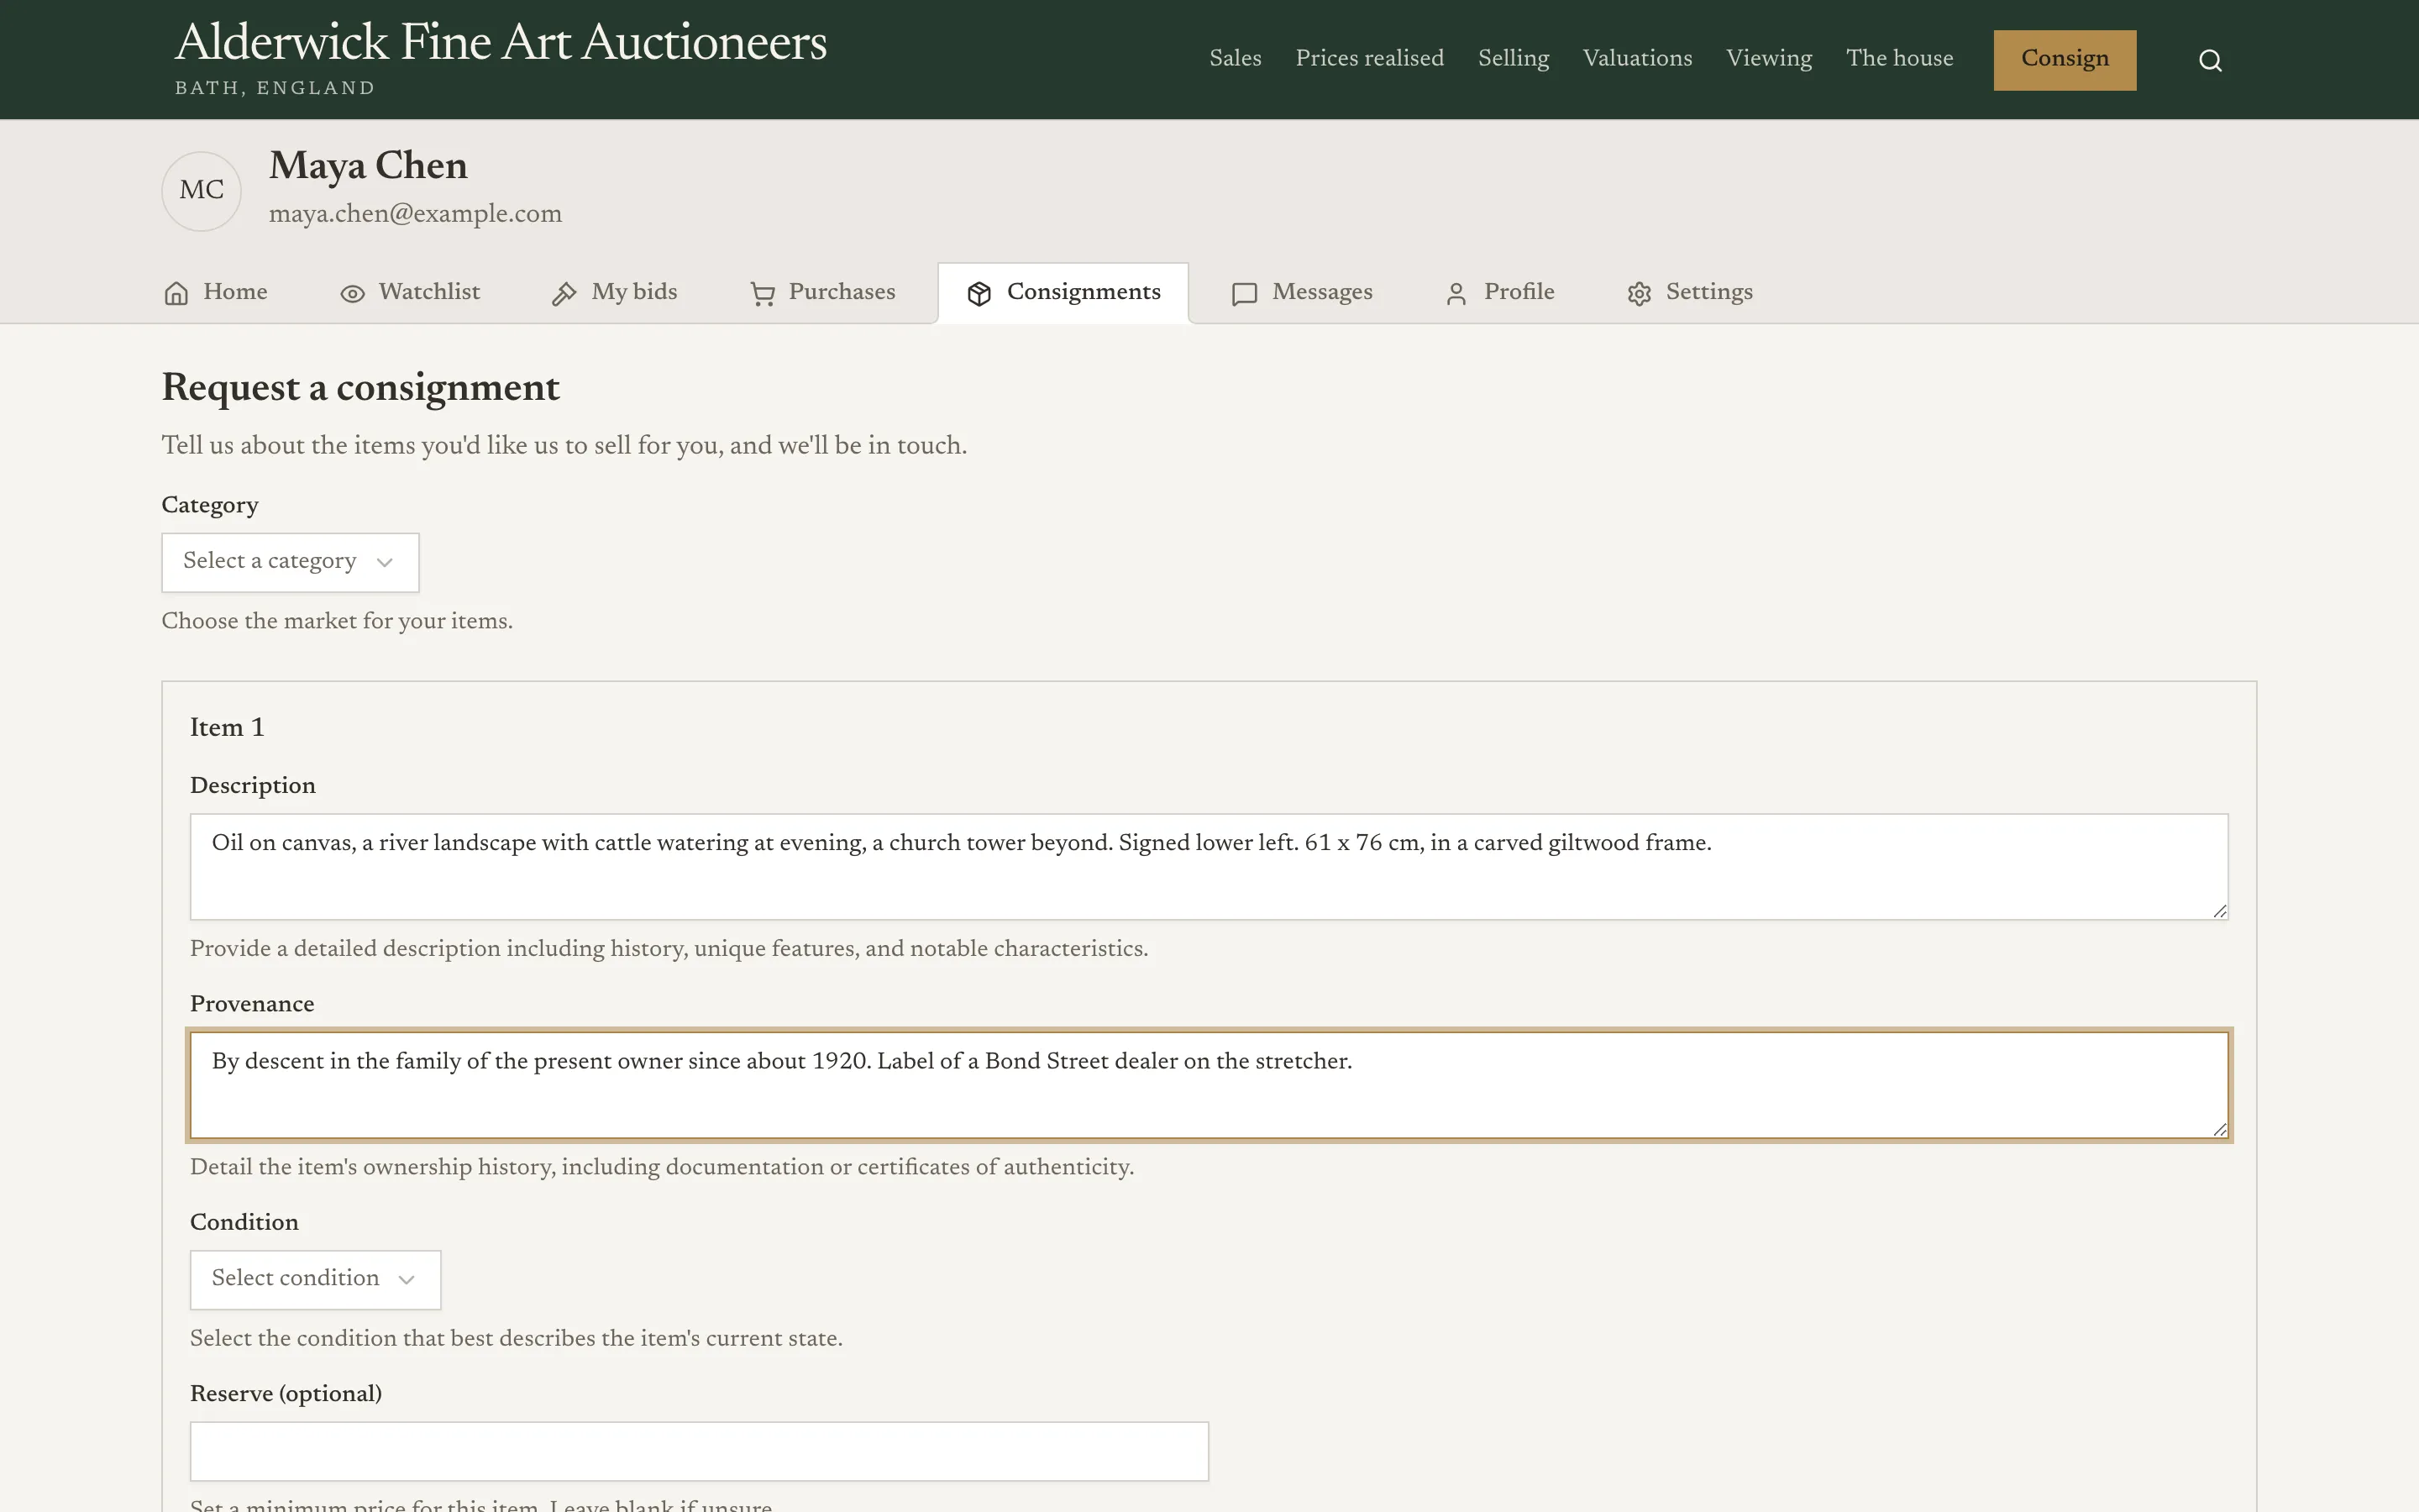This screenshot has width=2419, height=1512.
Task: Open the Profile tab
Action: point(1500,292)
